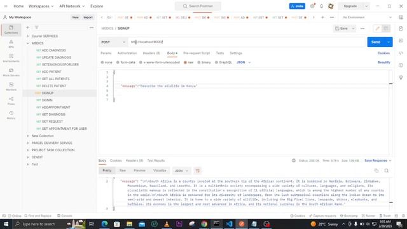The height and width of the screenshot is (229, 407).
Task: Add a new request tab with the plus icon
Action: [322, 17]
